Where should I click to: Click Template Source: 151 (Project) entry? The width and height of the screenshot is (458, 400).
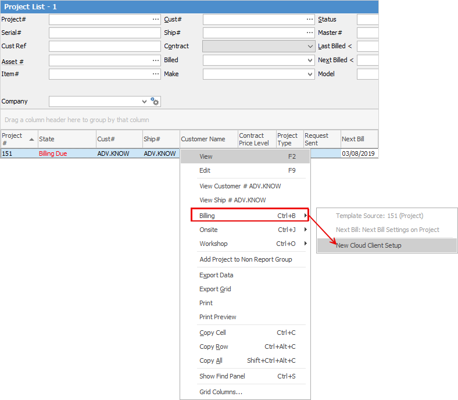[x=387, y=216]
